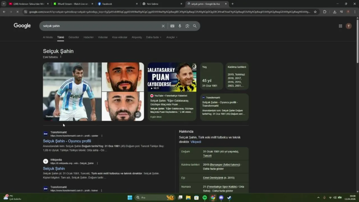Open the Wikipedia Selçuk Şahin result
This screenshot has height=202, width=359.
pos(54,168)
